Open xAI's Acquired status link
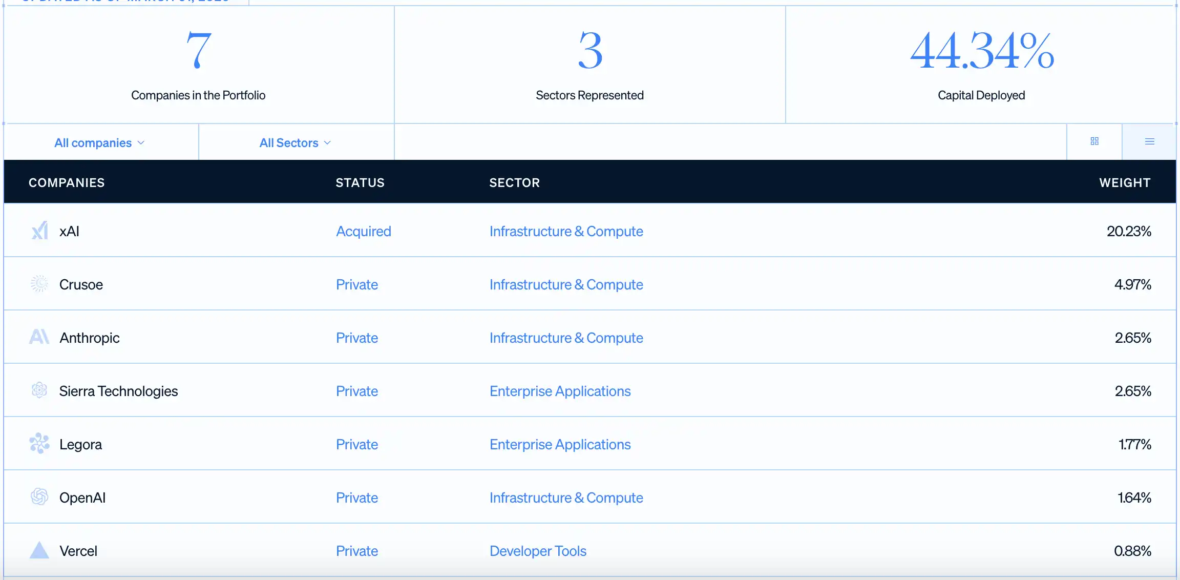Image resolution: width=1180 pixels, height=580 pixels. tap(363, 232)
